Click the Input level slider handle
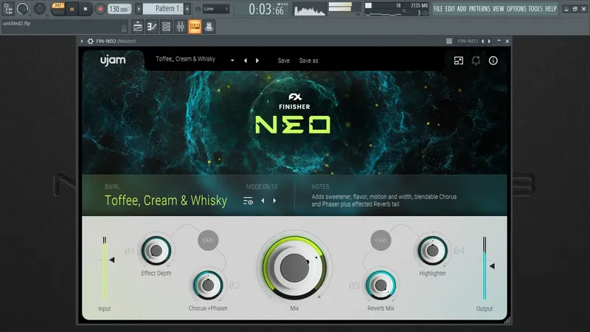Image resolution: width=590 pixels, height=332 pixels. 112,260
